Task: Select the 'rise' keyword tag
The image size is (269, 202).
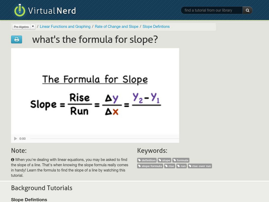Action: tap(170, 166)
